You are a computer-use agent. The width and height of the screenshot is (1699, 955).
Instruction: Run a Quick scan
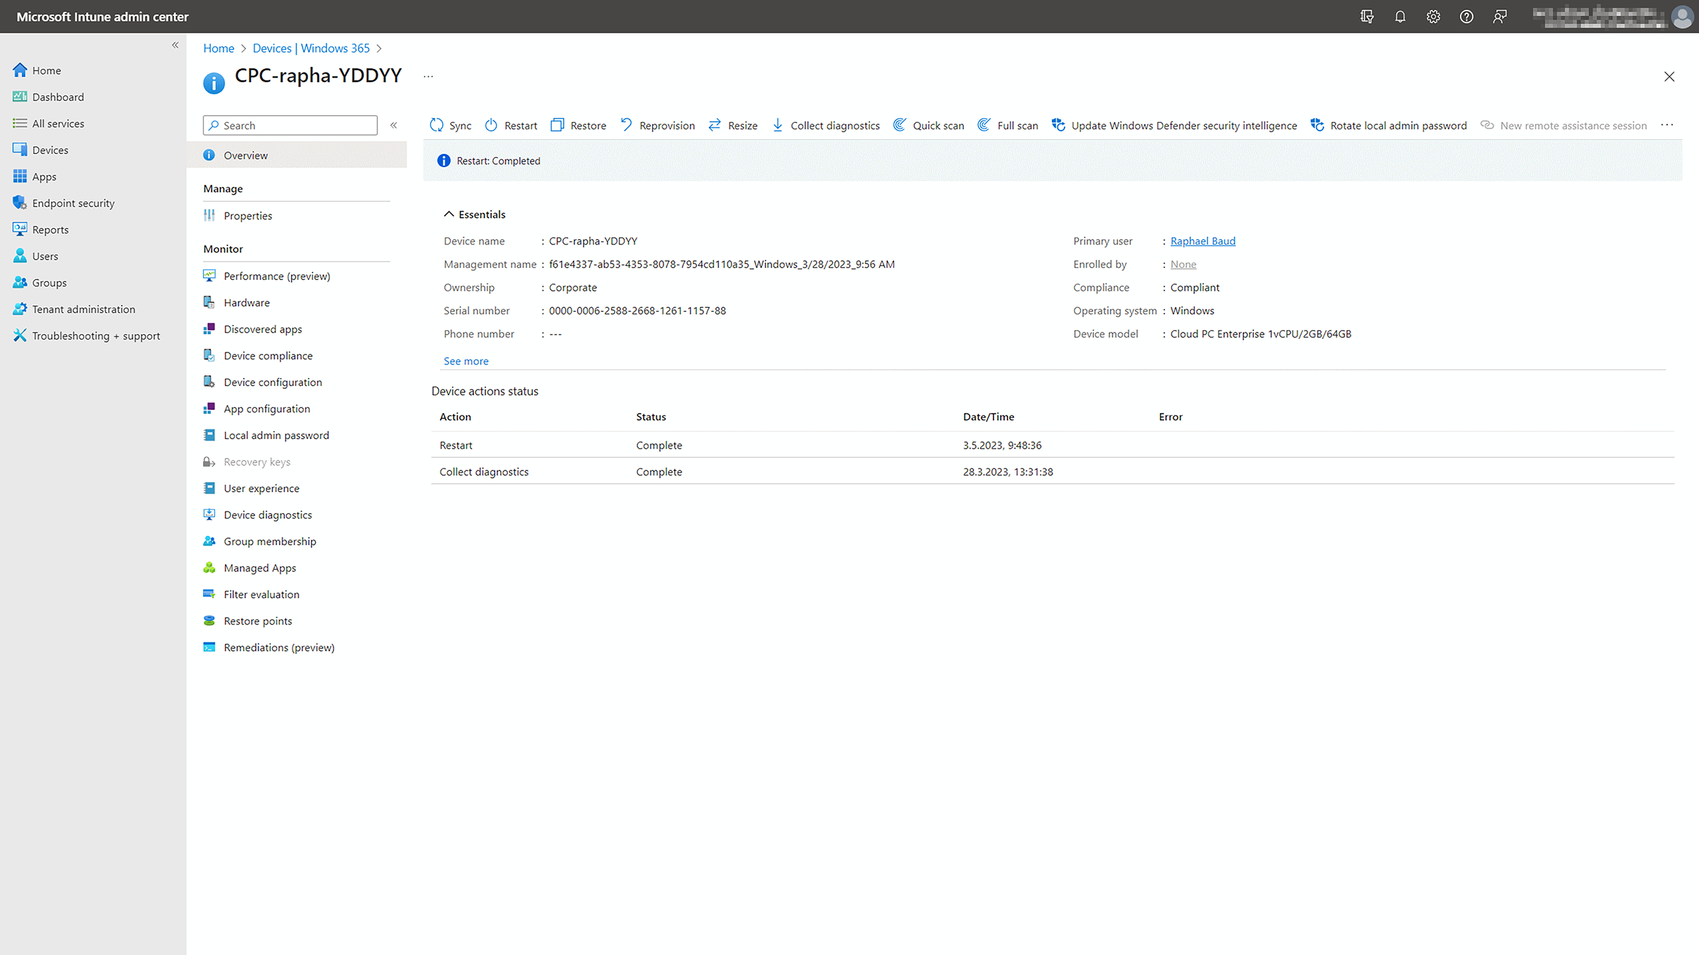click(928, 125)
